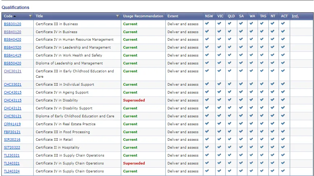Sort by Extent column header
Image resolution: width=314 pixels, height=176 pixels.
coord(173,16)
